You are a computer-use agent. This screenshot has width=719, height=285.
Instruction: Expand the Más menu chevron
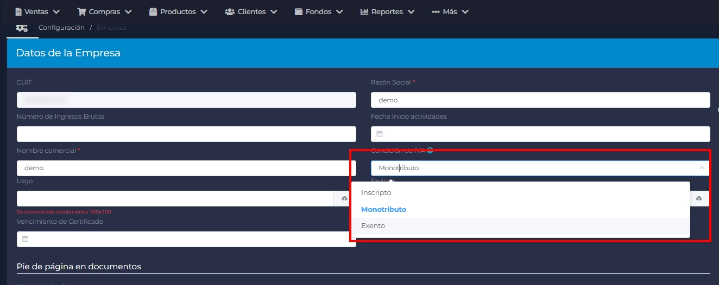pyautogui.click(x=465, y=12)
